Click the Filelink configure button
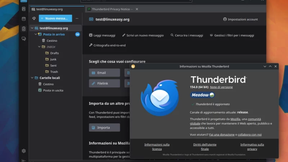 [x=104, y=84]
